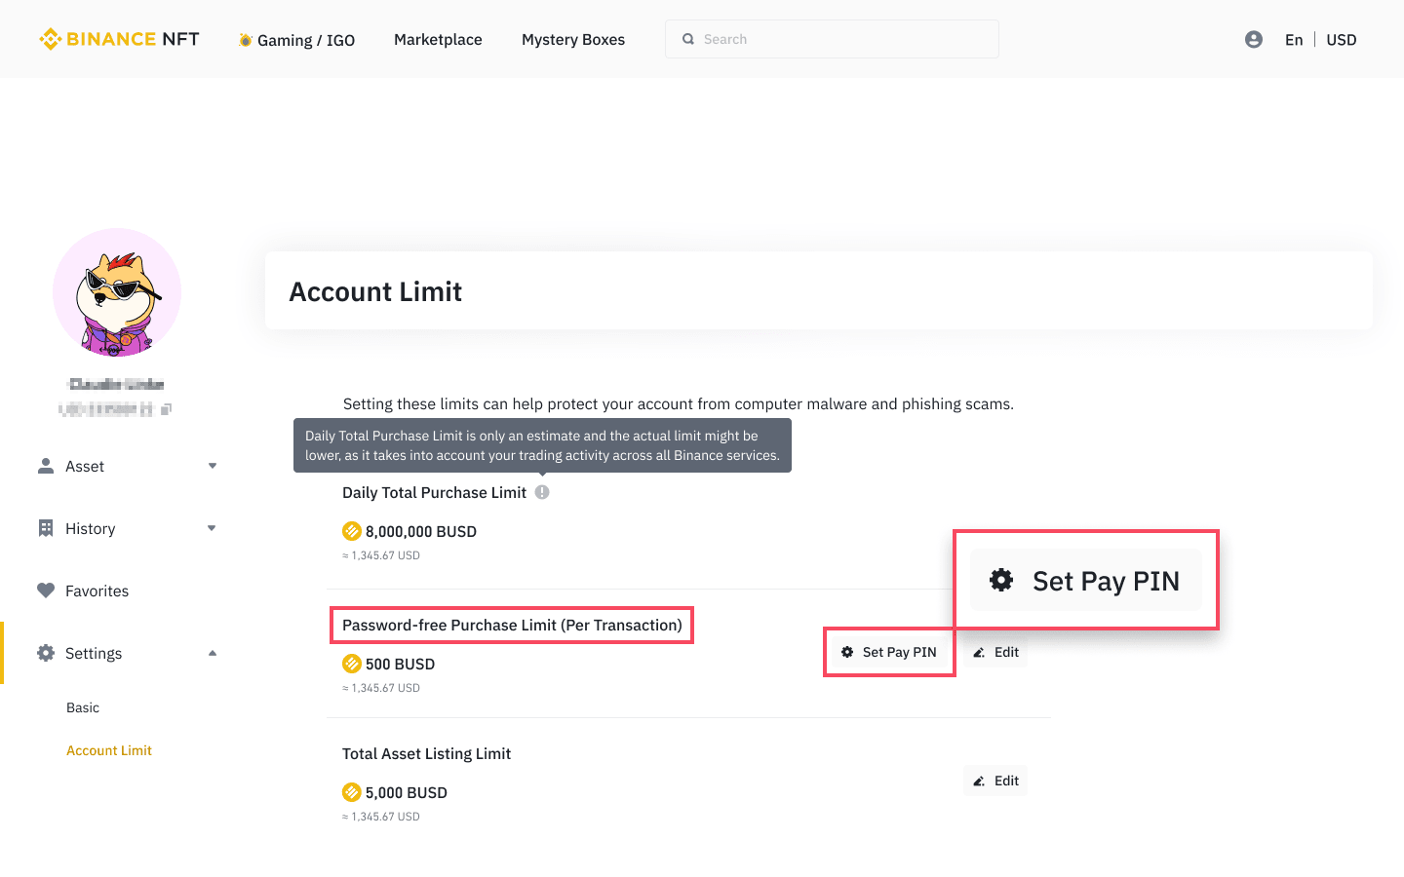Select the 5,000 BUSD value

coord(407,792)
